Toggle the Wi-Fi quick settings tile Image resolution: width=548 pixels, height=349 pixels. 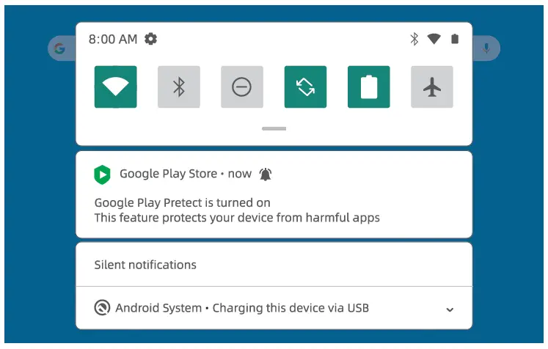(x=116, y=87)
